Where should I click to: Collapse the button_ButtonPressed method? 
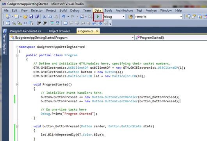point(17,126)
